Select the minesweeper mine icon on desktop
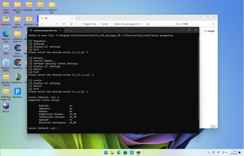The height and width of the screenshot is (156, 244). tap(6, 108)
